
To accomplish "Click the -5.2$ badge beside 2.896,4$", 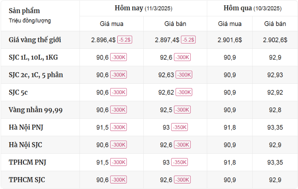I will pos(125,40).
